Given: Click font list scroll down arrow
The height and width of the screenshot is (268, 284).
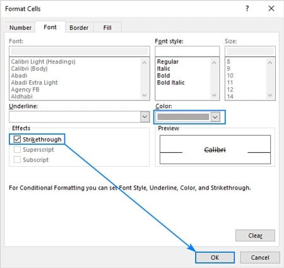Looking at the screenshot, I should pos(145,95).
